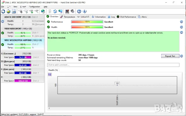This screenshot has height=116, width=186.
Task: Select VK001600GWCNT disk entry
Action: (x=23, y=32)
